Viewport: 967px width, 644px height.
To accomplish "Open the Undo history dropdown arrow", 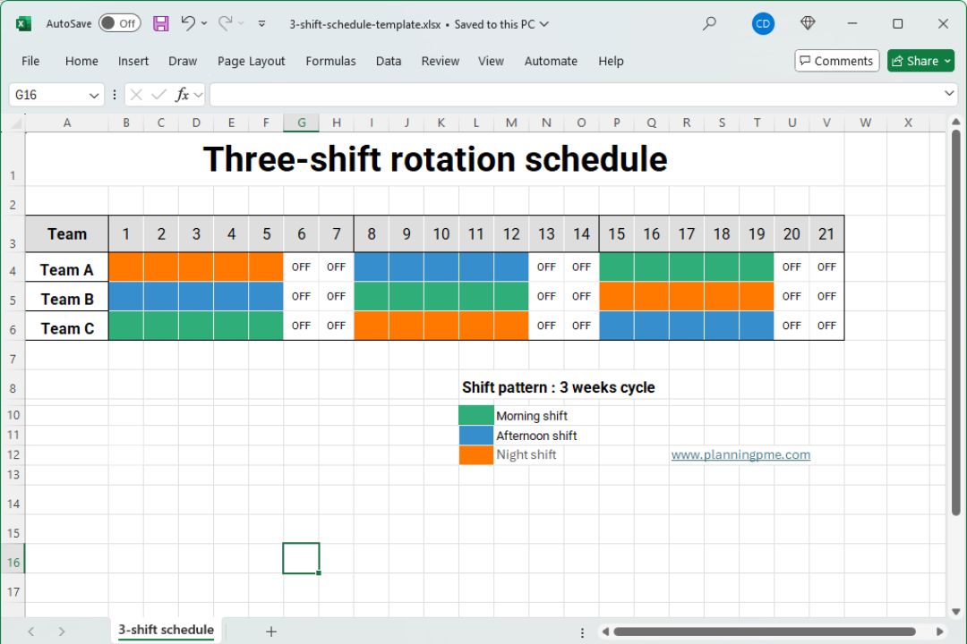I will pyautogui.click(x=205, y=24).
